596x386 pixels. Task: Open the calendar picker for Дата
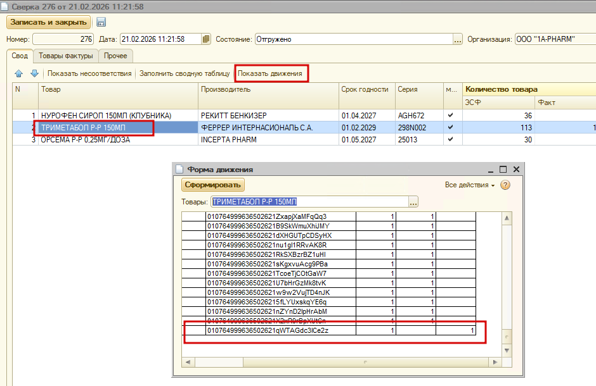[205, 39]
